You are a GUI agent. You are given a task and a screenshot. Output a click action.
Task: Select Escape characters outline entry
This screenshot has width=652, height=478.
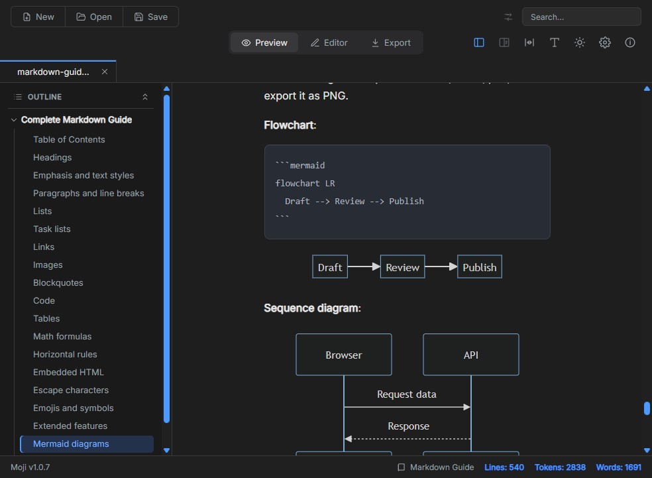tap(71, 390)
